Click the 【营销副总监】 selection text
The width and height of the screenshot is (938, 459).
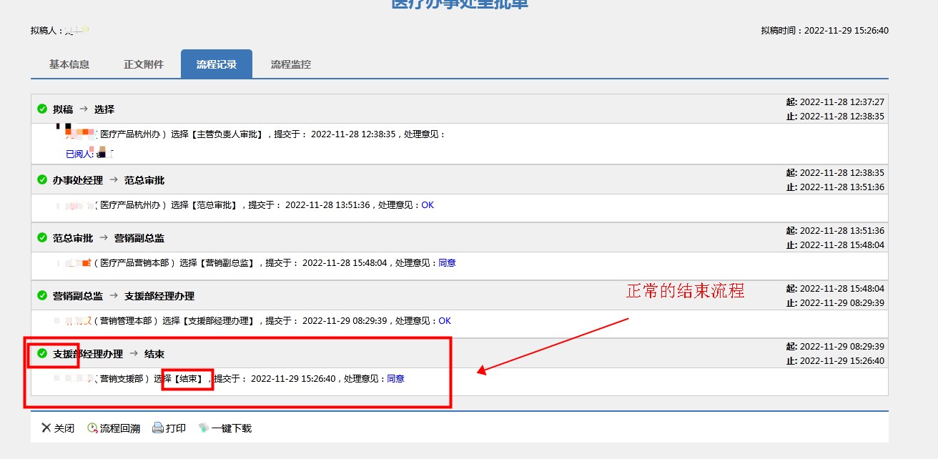pos(227,263)
